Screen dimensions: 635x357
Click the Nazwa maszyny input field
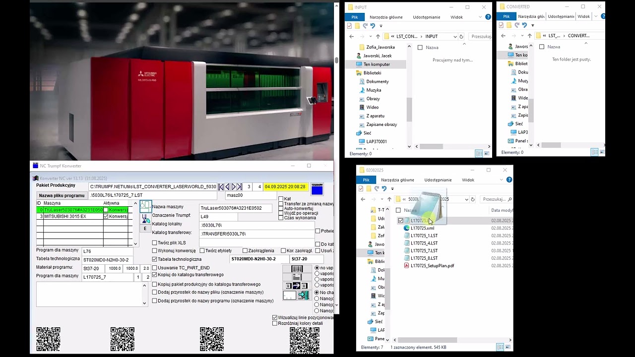pyautogui.click(x=236, y=208)
